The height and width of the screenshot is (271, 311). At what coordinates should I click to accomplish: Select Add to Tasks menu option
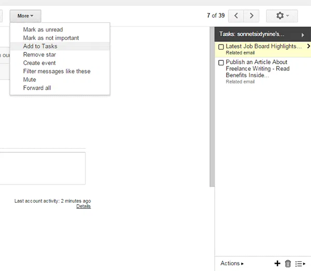click(x=40, y=46)
